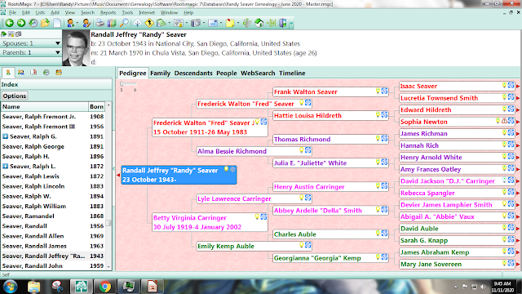This screenshot has width=522, height=294.
Task: Click the green Forward arrow toolbar icon
Action: [21, 23]
